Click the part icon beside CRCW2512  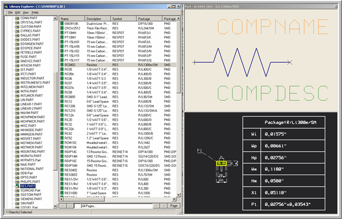coord(62,28)
